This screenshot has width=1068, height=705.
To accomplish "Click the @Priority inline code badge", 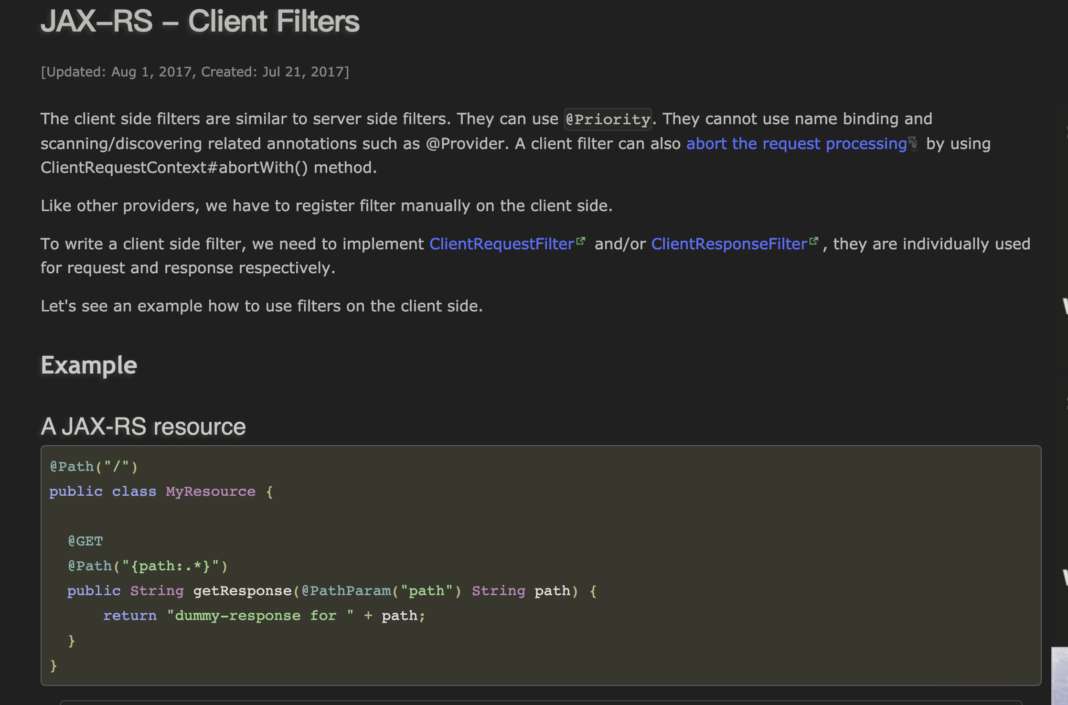I will [x=608, y=119].
